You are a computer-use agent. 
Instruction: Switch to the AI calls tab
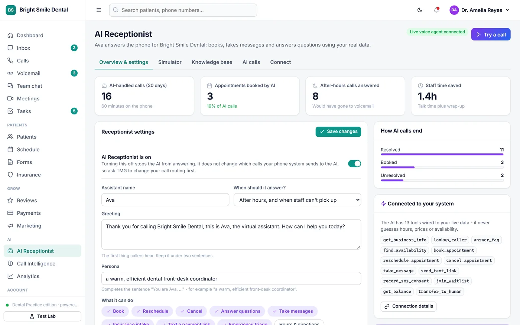[x=251, y=62]
